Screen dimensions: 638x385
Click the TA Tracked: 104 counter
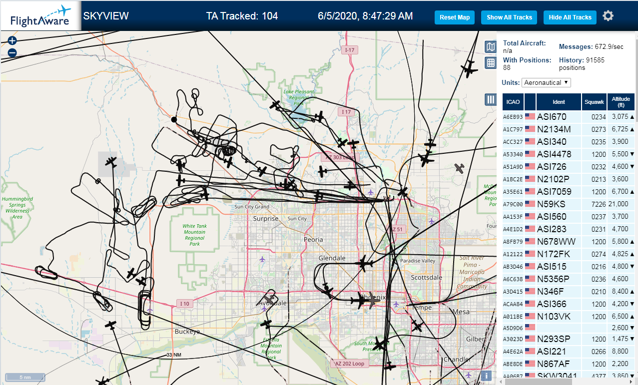[242, 16]
